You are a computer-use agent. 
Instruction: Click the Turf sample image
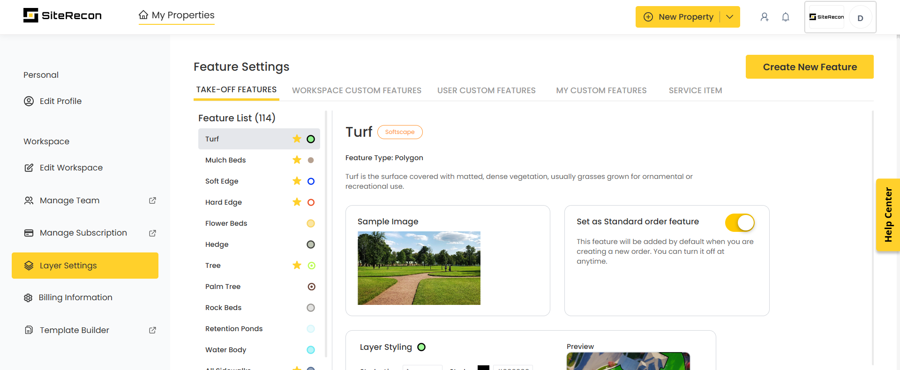point(419,268)
